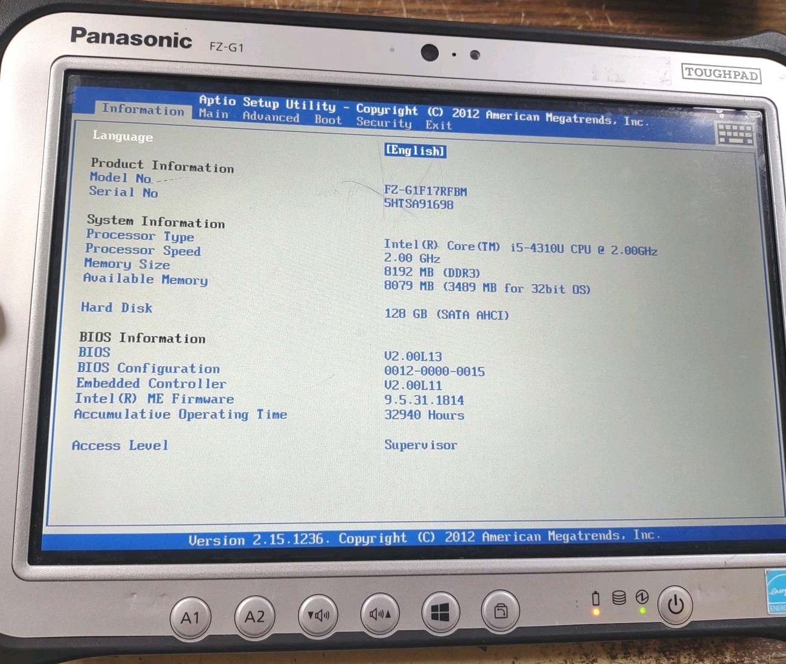Screen dimensions: 786x664
Task: Click the Processor Speed label
Action: [143, 250]
